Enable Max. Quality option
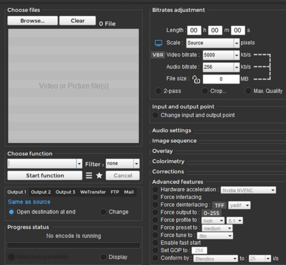286x265 pixels. (248, 91)
